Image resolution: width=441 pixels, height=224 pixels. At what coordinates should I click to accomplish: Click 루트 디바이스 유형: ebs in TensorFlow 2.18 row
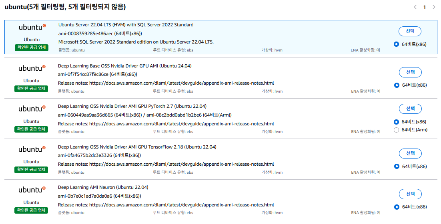coord(173,172)
